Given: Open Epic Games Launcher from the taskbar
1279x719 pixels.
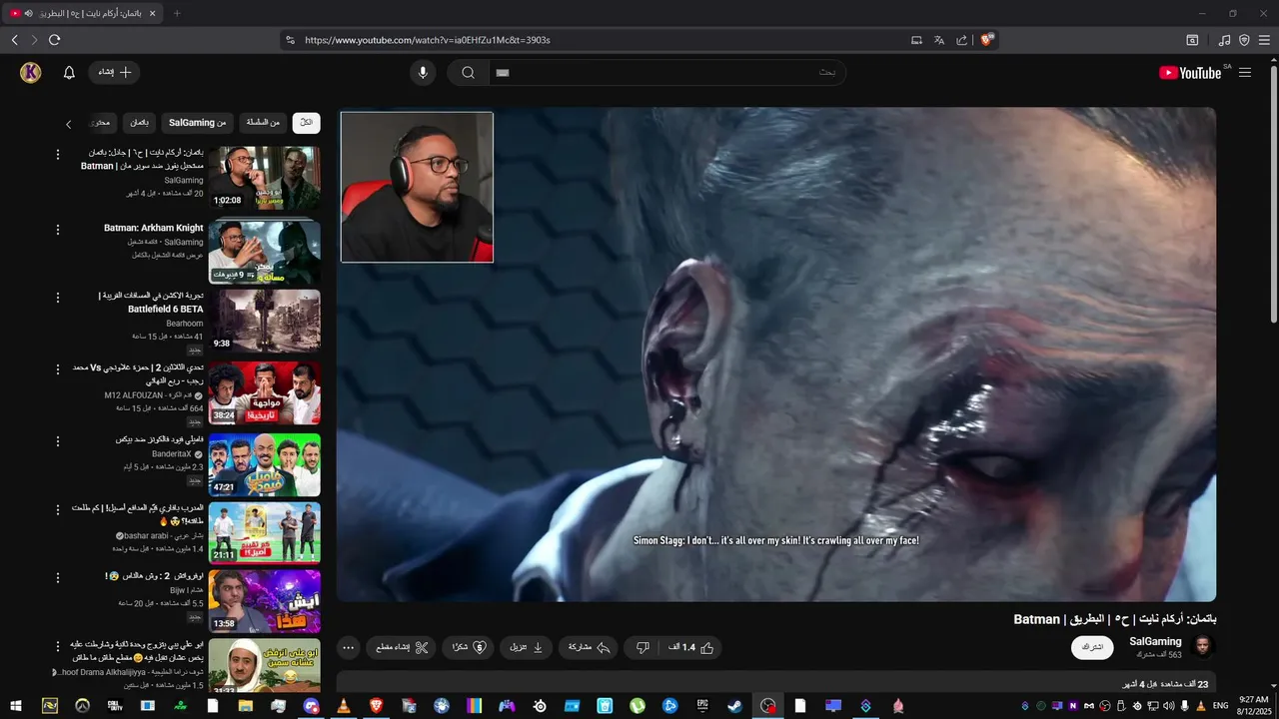Looking at the screenshot, I should [702, 706].
